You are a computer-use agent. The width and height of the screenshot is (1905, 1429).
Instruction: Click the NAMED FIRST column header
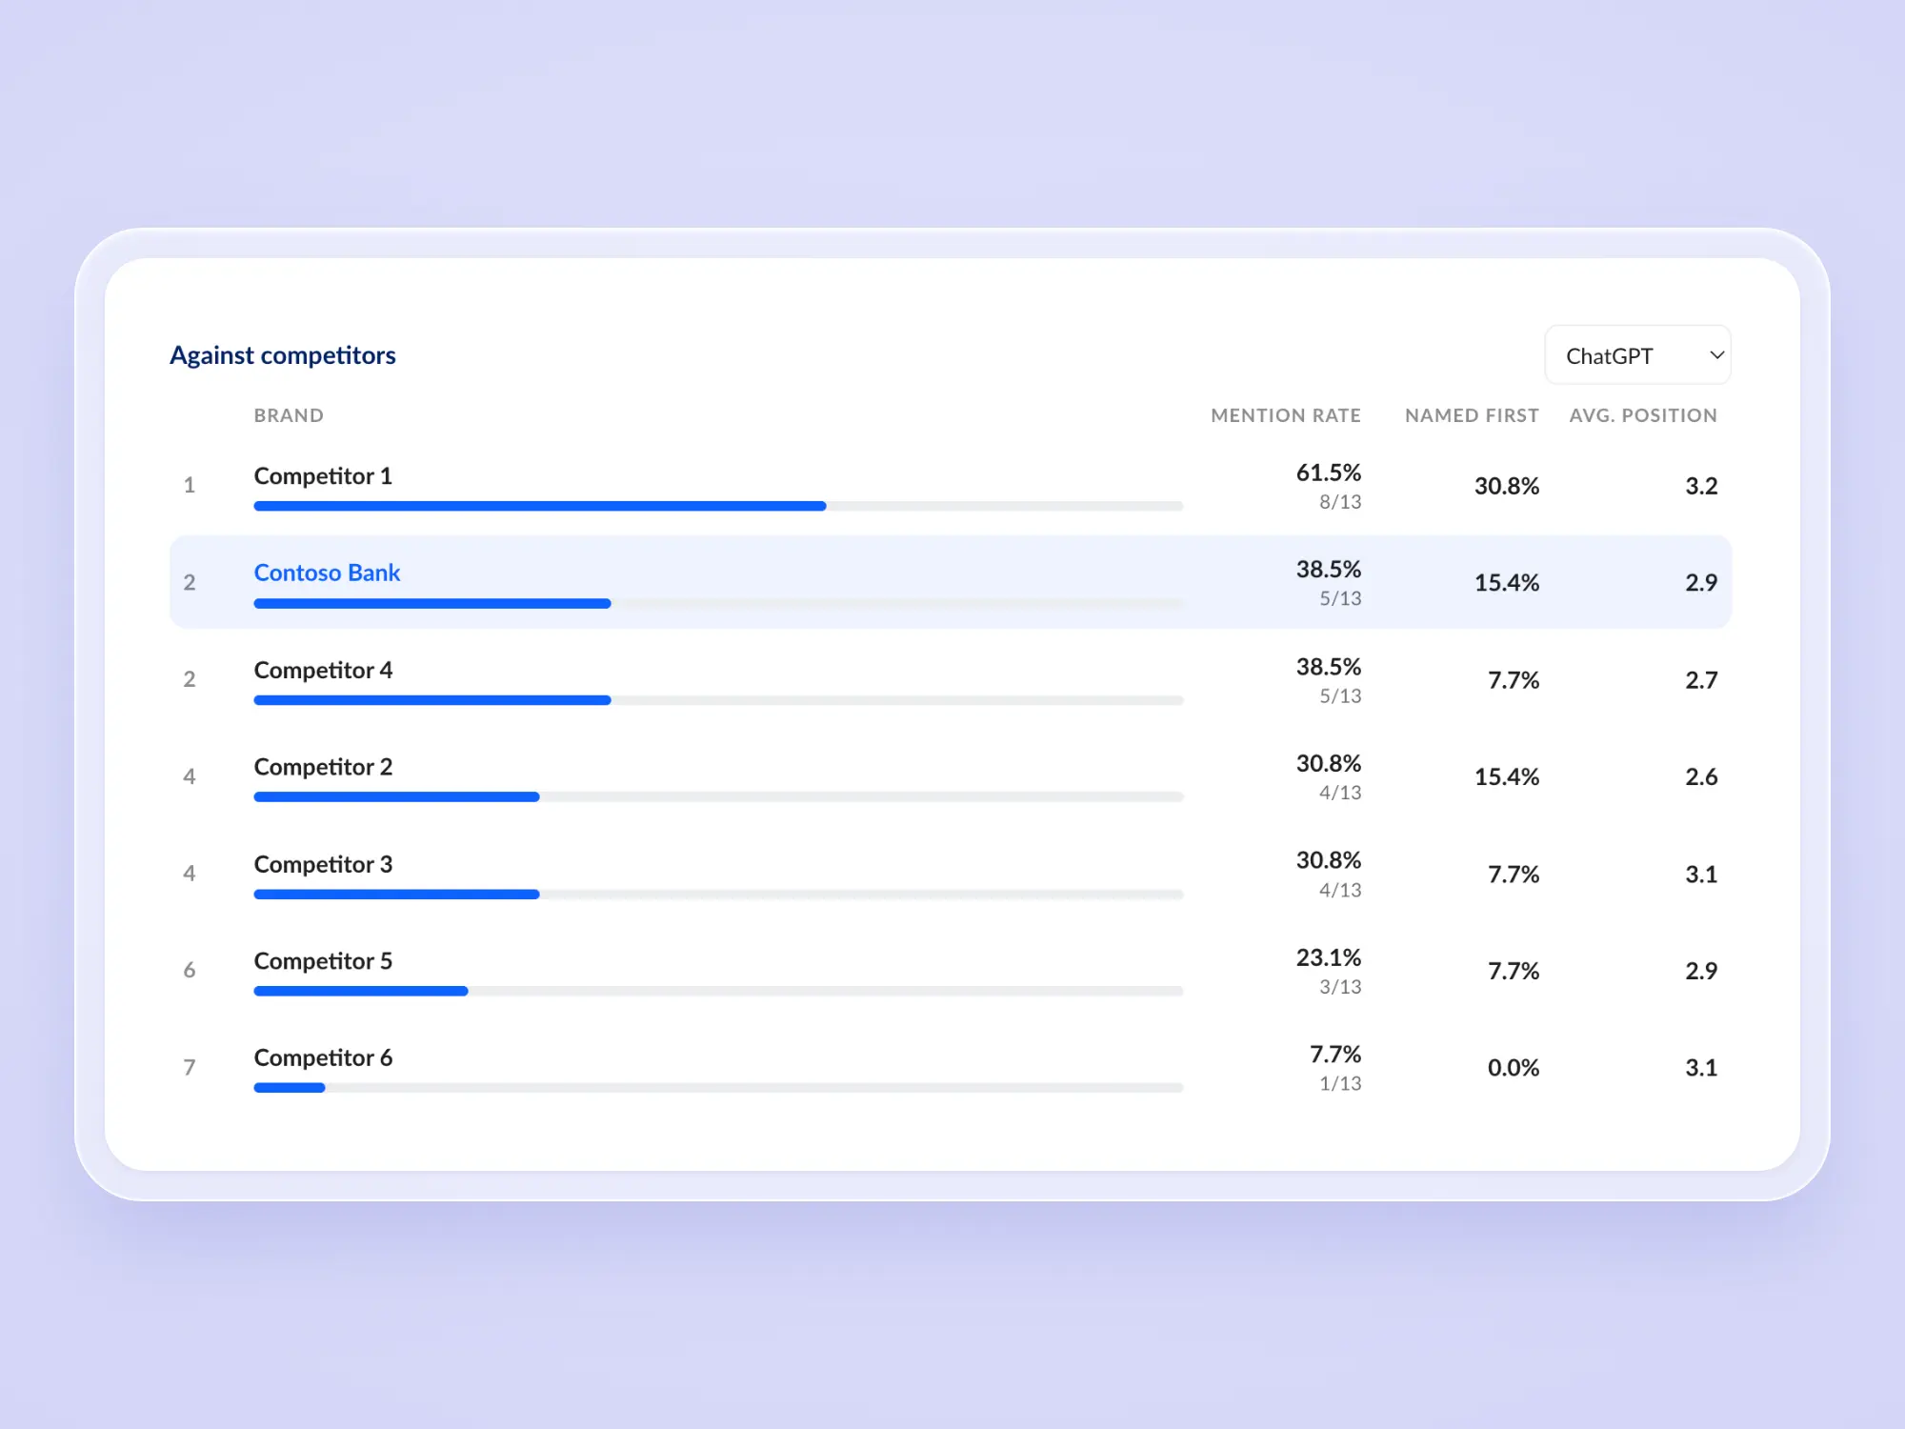tap(1472, 415)
